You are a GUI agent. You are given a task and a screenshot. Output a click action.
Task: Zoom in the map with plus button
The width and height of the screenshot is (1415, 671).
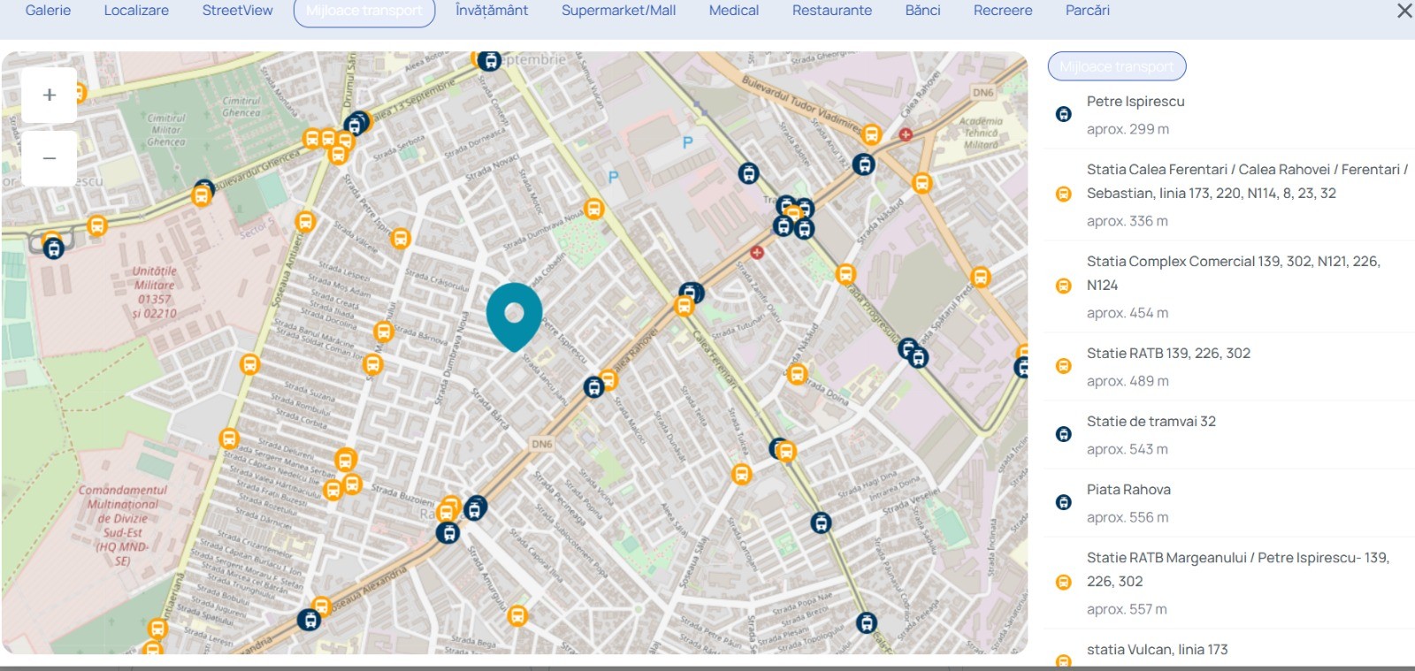click(x=50, y=95)
